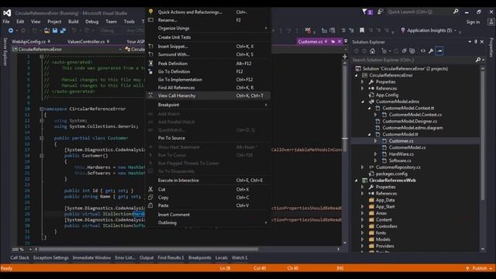Open Application Insights toolbar button
The width and height of the screenshot is (496, 279).
[x=429, y=30]
